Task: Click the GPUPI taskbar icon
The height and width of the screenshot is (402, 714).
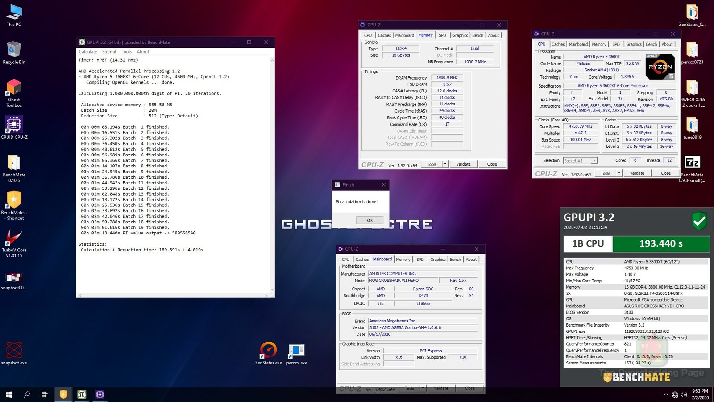Action: pos(82,394)
